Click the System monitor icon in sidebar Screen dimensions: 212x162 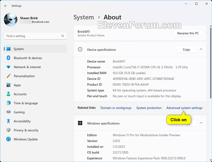click(x=8, y=49)
